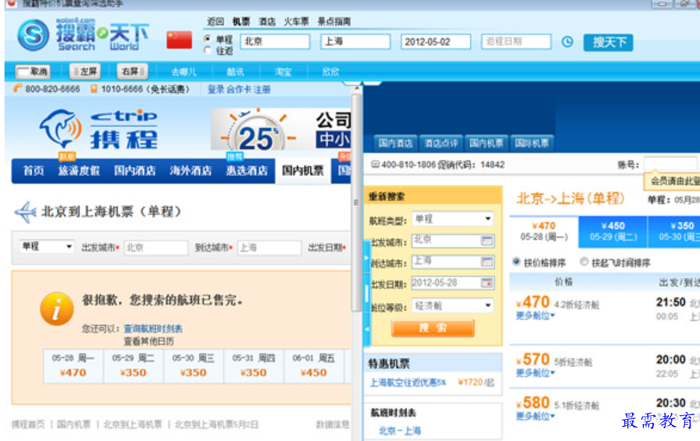Click the orange 搜索 button

coord(433,328)
